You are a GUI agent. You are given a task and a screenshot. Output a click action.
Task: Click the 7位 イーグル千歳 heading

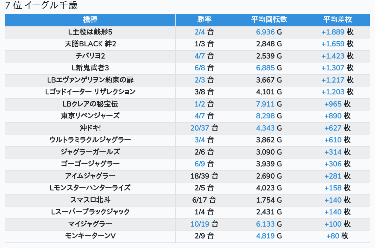point(41,6)
